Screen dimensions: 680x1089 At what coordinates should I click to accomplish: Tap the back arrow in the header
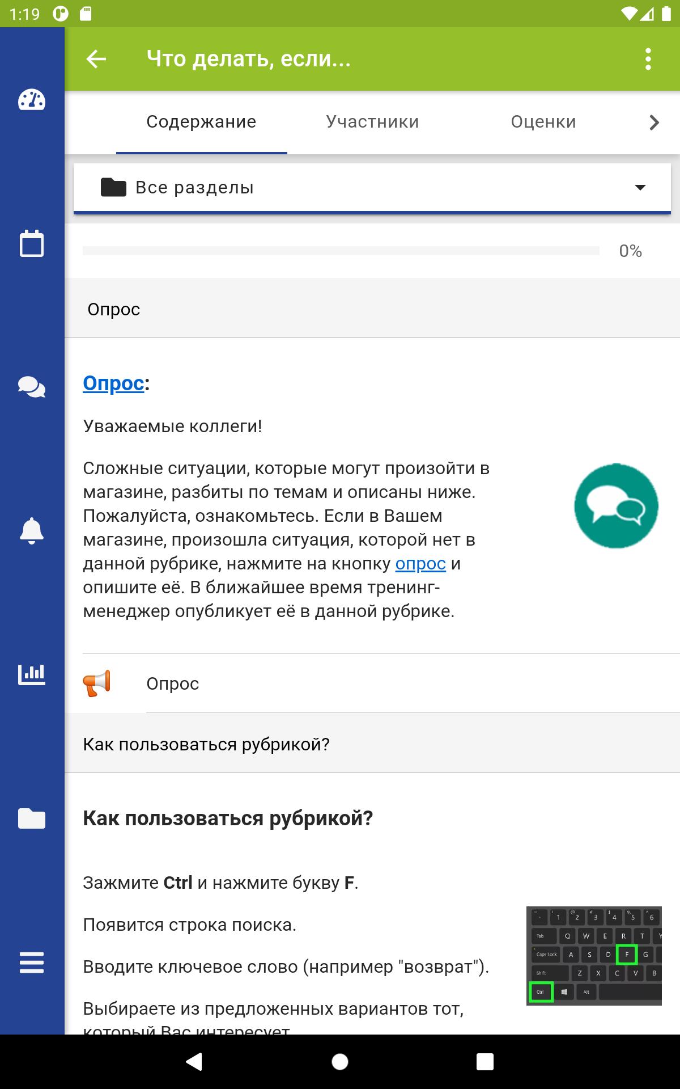(x=96, y=59)
